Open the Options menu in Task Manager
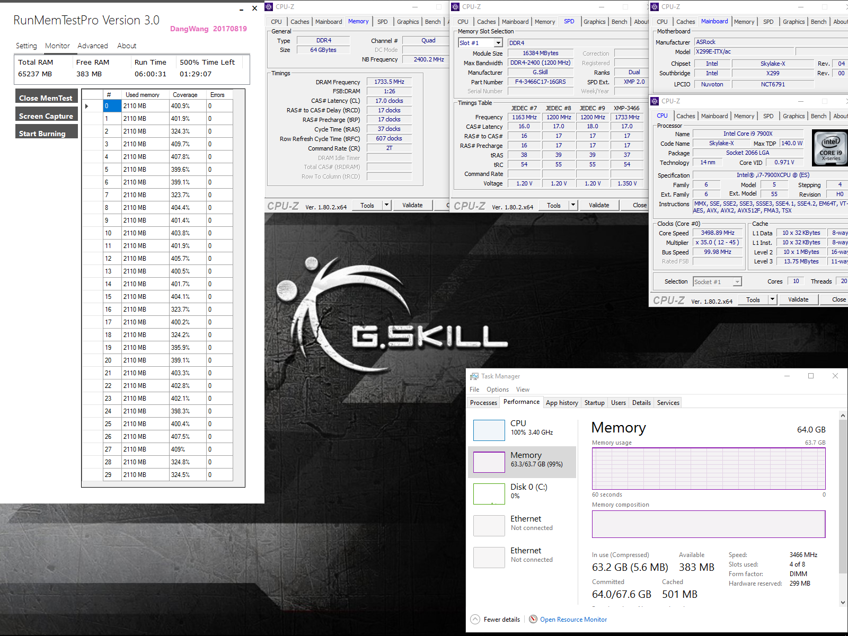The width and height of the screenshot is (848, 636). 497,389
